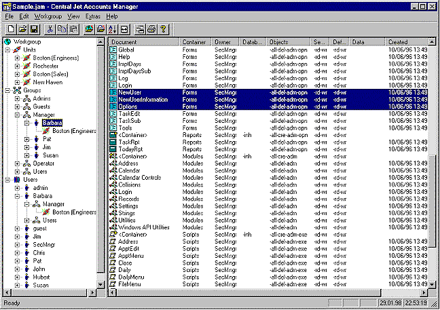The width and height of the screenshot is (440, 310).
Task: Select the TaskRpt report row
Action: pos(268,142)
